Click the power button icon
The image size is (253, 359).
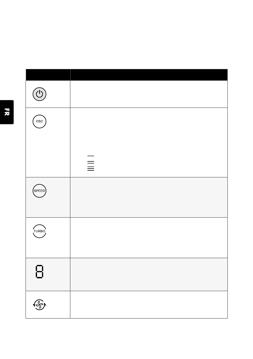(x=39, y=94)
